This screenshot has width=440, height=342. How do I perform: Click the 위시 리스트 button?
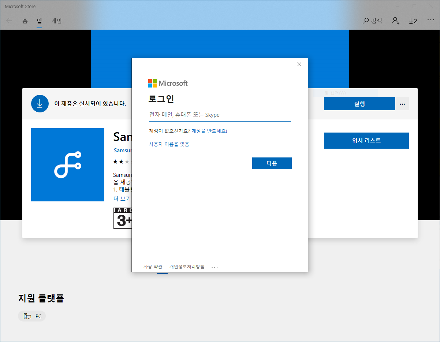click(x=366, y=141)
